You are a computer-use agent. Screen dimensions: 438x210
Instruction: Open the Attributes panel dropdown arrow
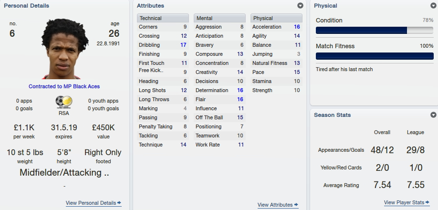[300, 6]
